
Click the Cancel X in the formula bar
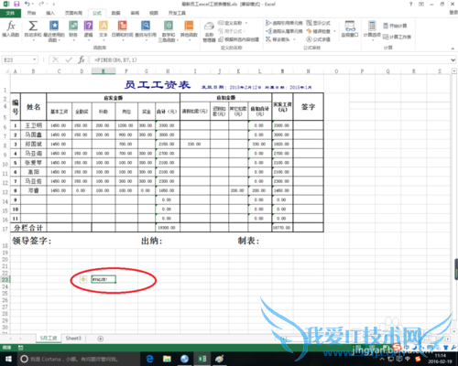pyautogui.click(x=55, y=59)
